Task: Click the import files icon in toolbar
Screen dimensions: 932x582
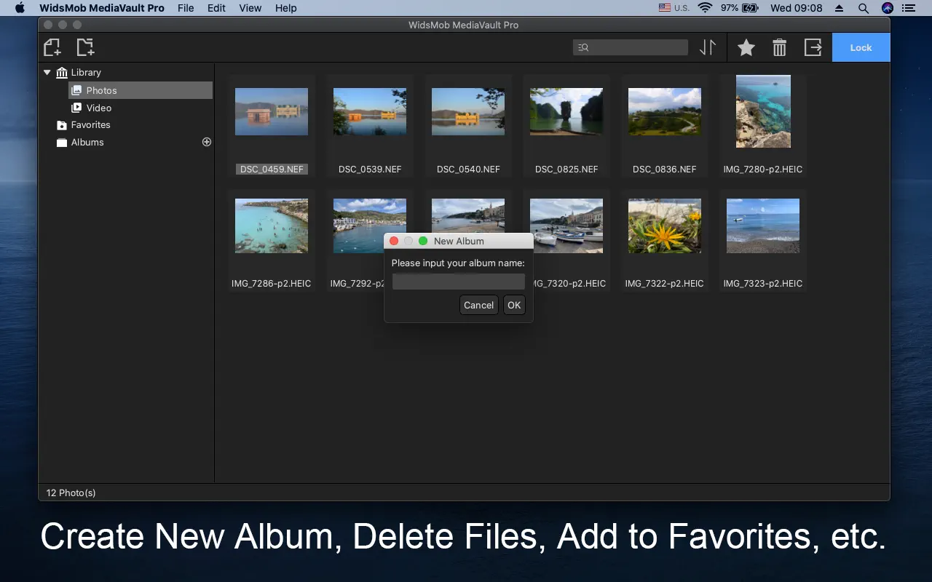Action: (52, 47)
